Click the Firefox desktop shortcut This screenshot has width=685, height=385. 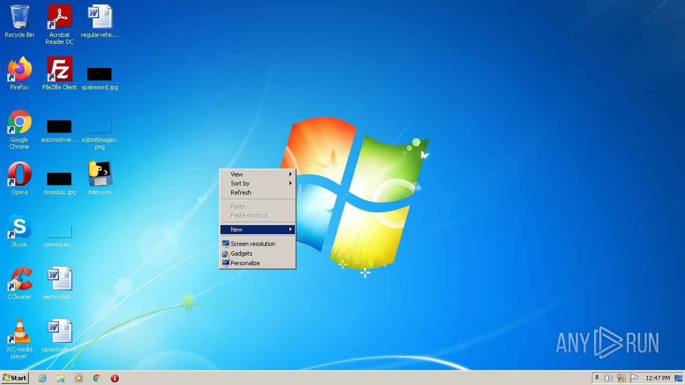click(x=19, y=74)
